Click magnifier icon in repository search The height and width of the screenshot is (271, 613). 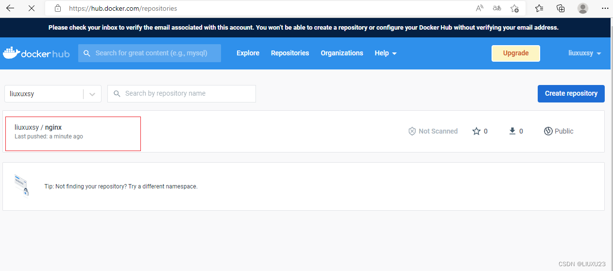117,94
